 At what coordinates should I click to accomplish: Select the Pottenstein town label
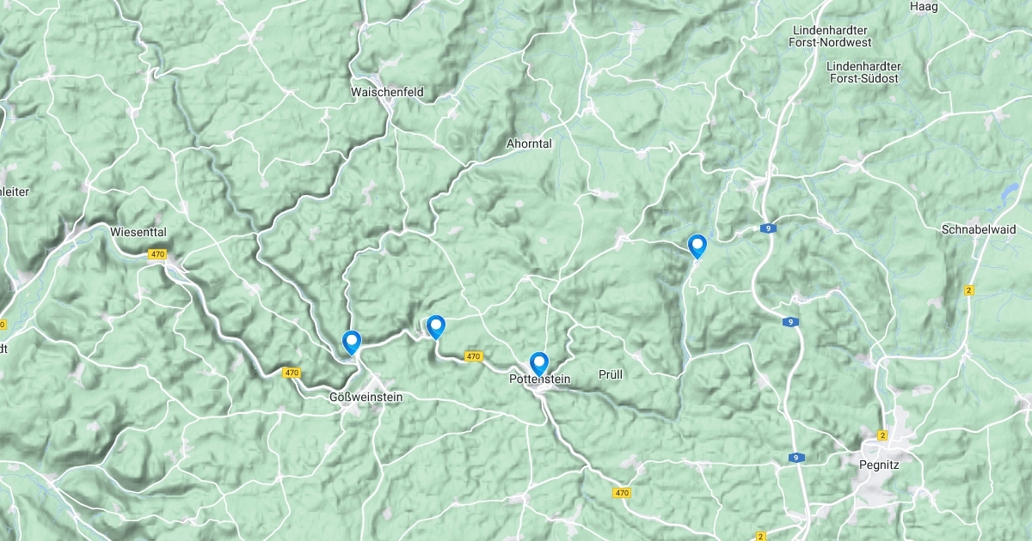tap(540, 379)
